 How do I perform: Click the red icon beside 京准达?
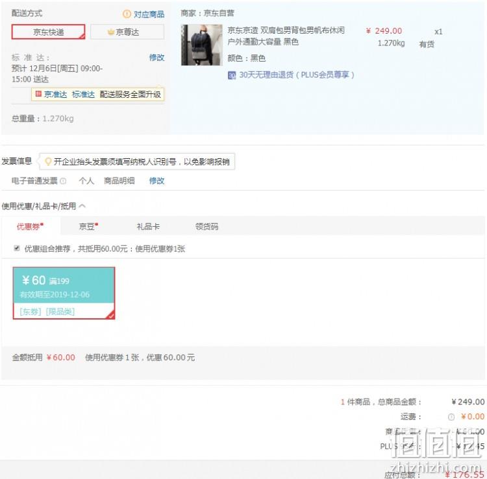[38, 94]
